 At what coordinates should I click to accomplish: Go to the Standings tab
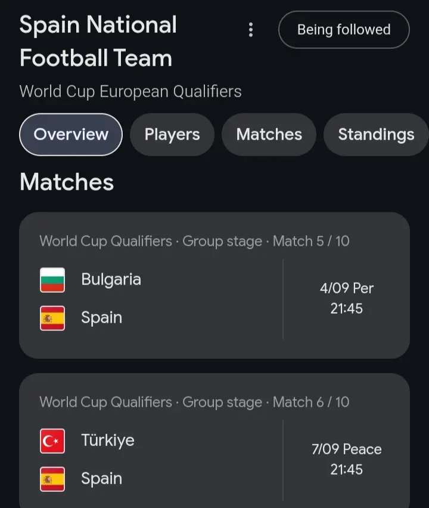376,134
